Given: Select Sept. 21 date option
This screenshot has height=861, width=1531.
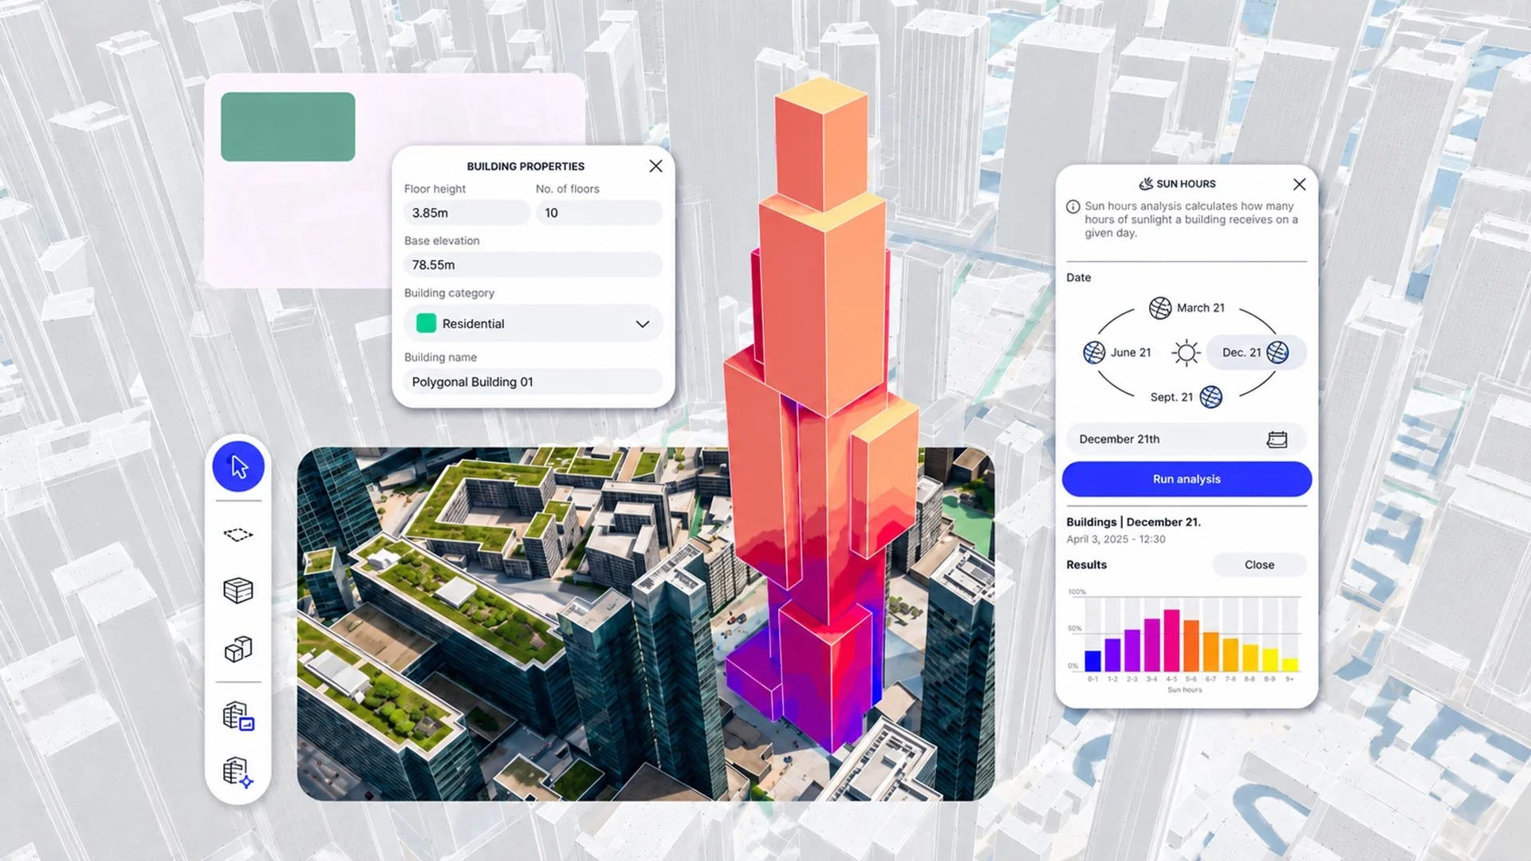Looking at the screenshot, I should pos(1186,397).
